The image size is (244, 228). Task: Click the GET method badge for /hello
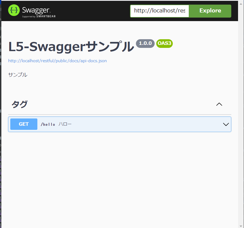[24, 124]
